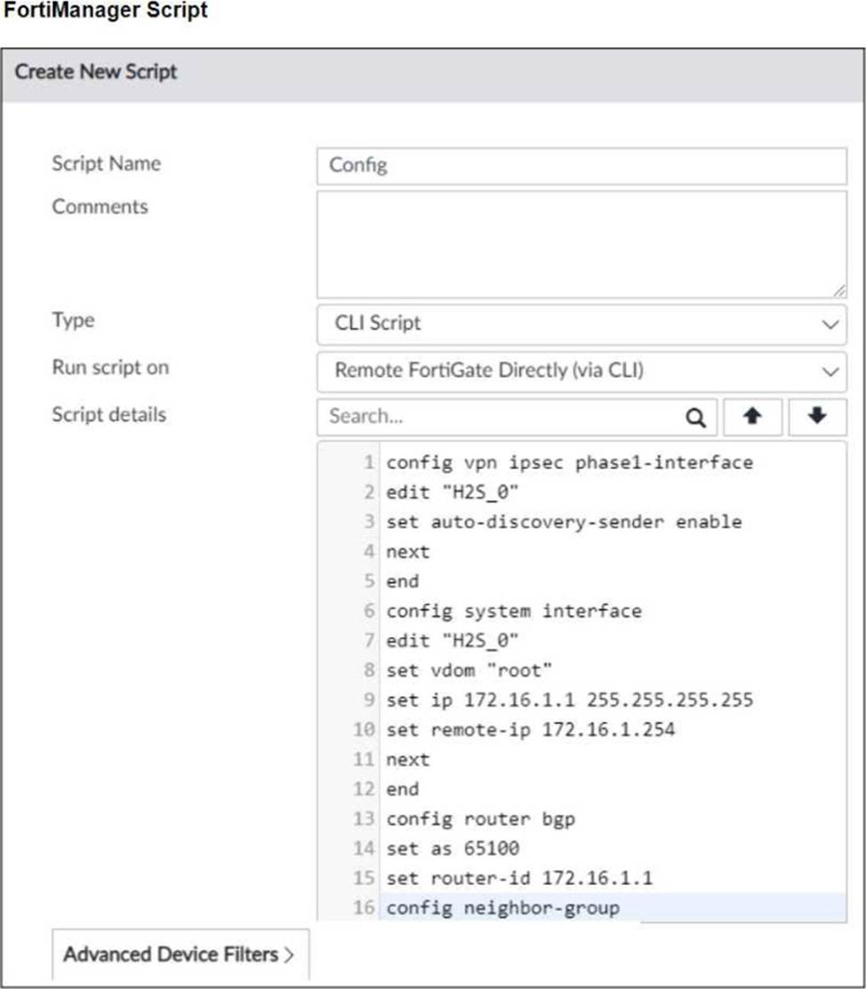Expand Advanced Device Filters
Screen dimensions: 866x989
(x=180, y=954)
